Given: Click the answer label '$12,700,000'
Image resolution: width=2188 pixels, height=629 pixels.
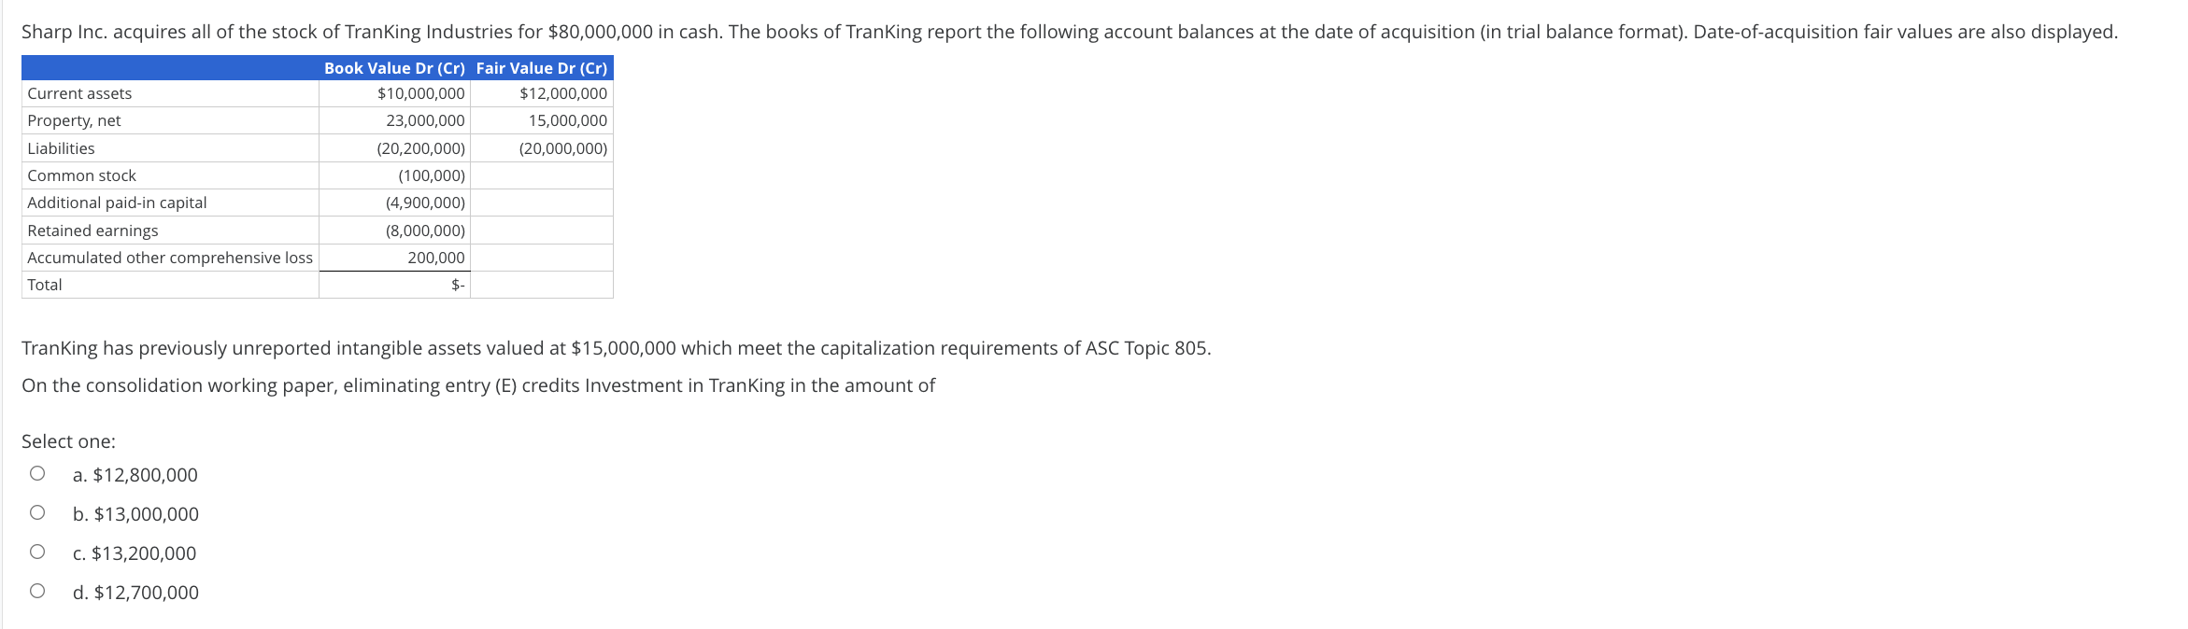Looking at the screenshot, I should (x=135, y=592).
